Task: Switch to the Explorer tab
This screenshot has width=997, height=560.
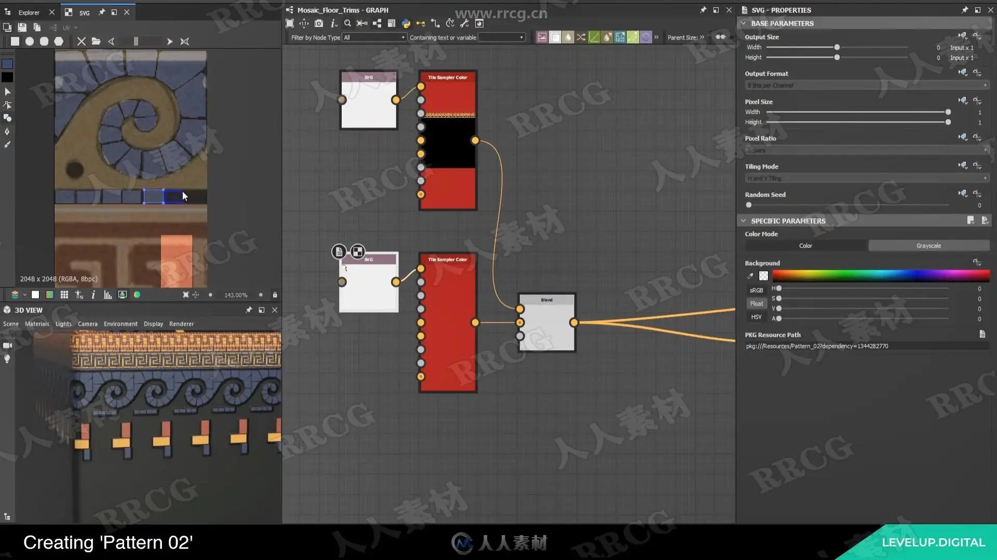Action: click(29, 12)
